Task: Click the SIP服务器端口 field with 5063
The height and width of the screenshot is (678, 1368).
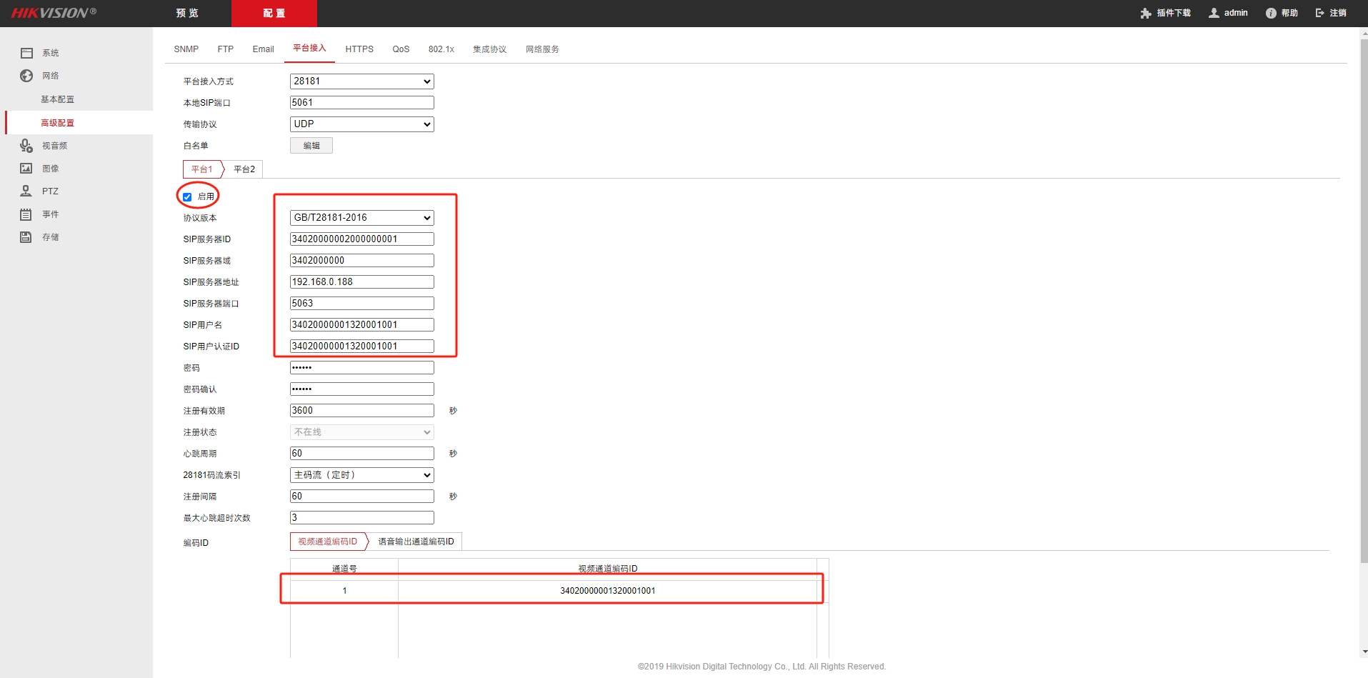Action: point(362,304)
